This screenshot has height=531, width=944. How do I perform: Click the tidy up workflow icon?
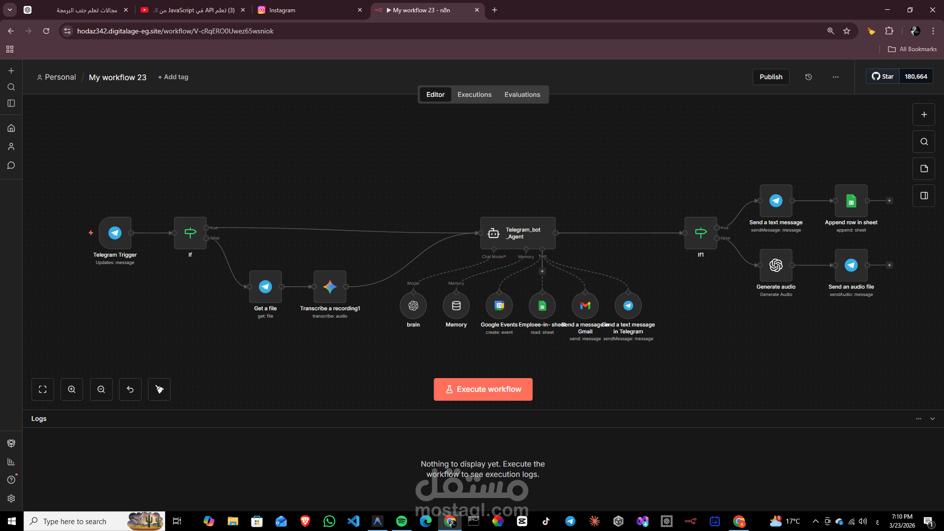click(x=159, y=389)
